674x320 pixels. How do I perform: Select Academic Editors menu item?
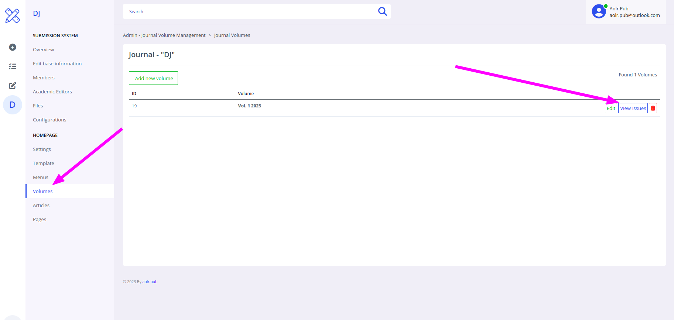pos(52,92)
